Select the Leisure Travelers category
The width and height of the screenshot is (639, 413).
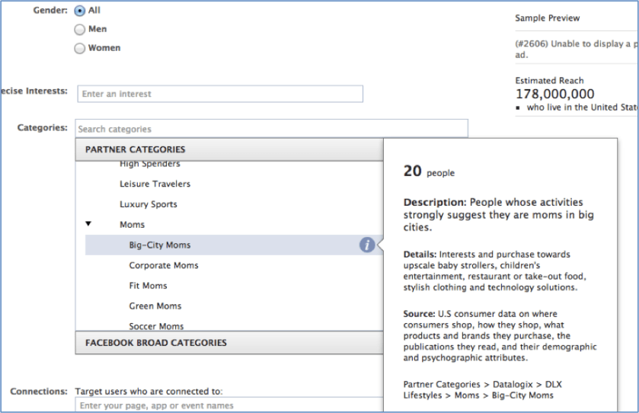coord(155,184)
